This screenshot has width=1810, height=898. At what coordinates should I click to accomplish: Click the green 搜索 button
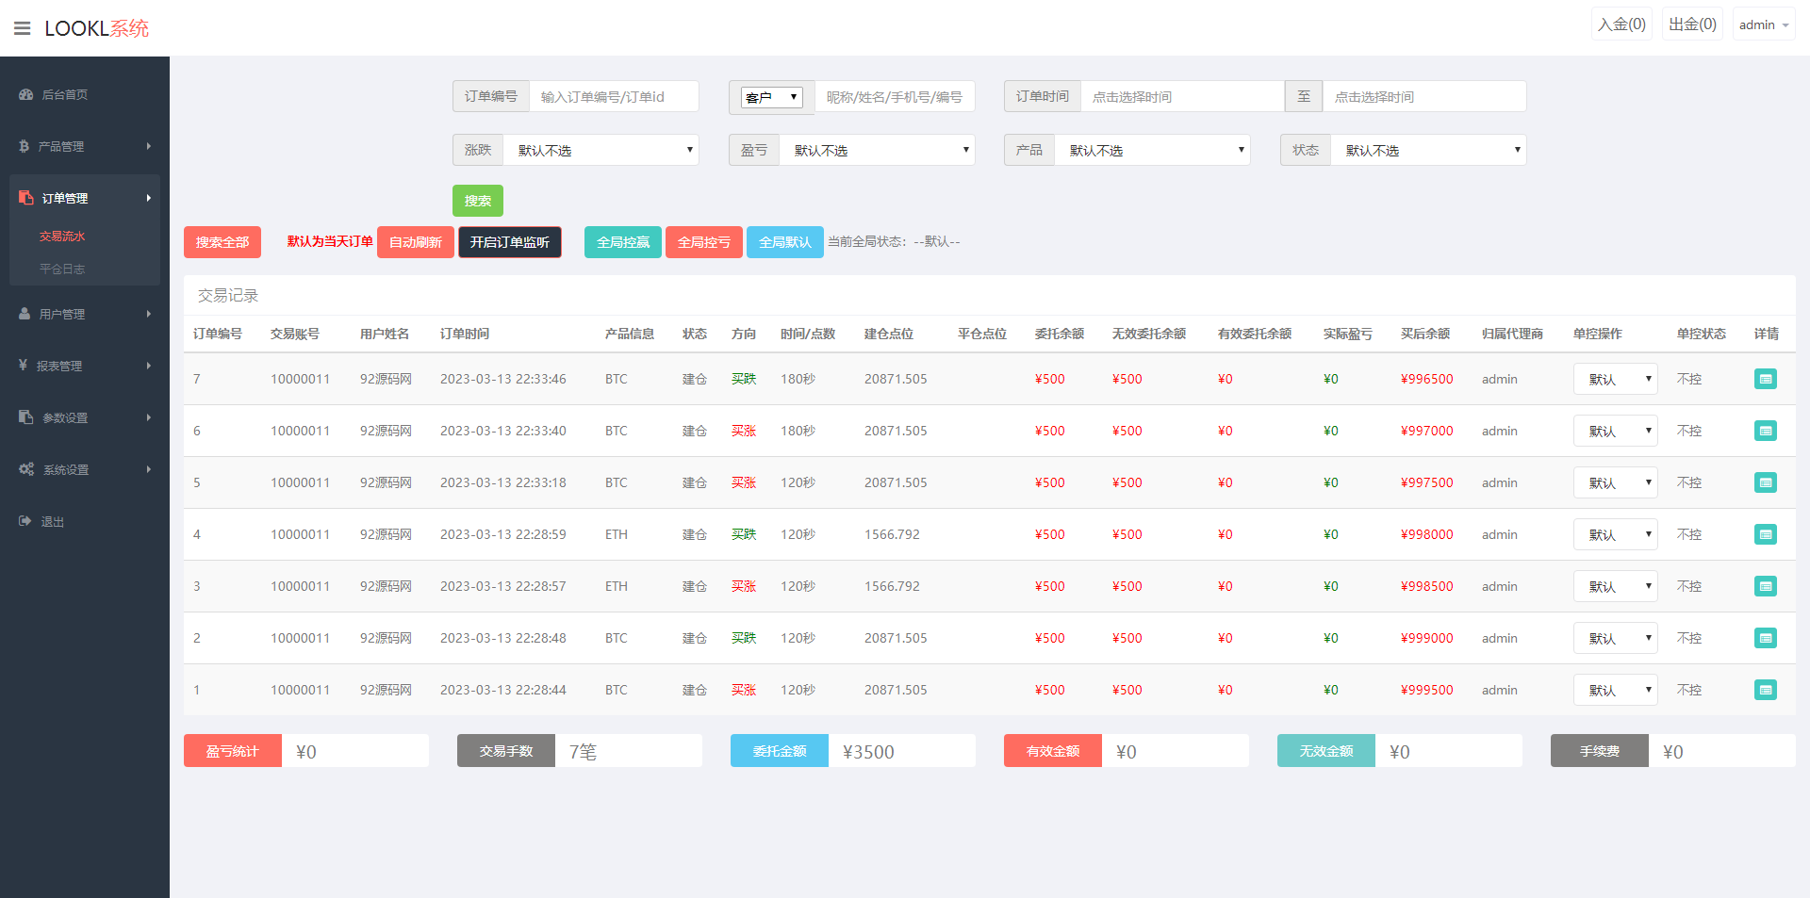(477, 201)
